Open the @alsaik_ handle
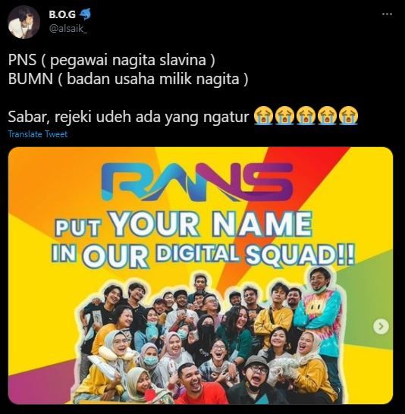Viewport: 405px width, 414px height. (x=67, y=28)
